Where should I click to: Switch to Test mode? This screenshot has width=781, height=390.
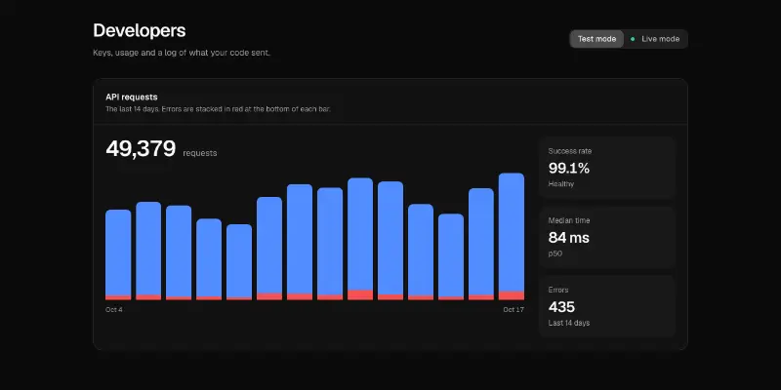[596, 39]
